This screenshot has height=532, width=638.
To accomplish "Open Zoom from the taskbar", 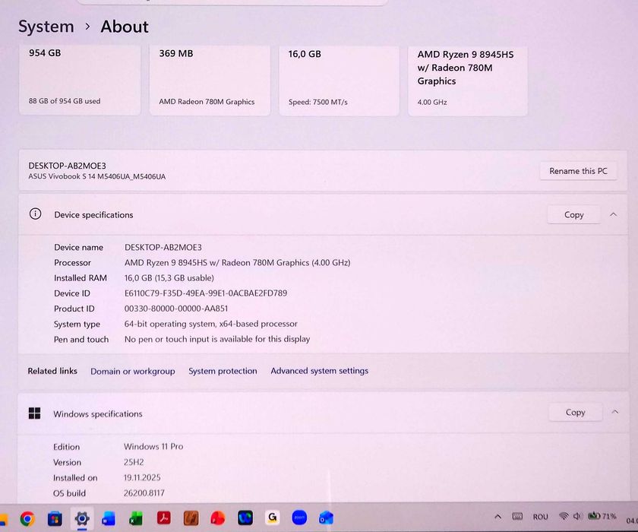I will pos(299,518).
